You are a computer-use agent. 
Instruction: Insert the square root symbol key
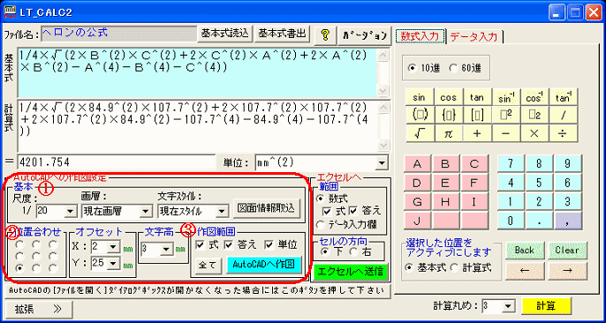tap(420, 133)
